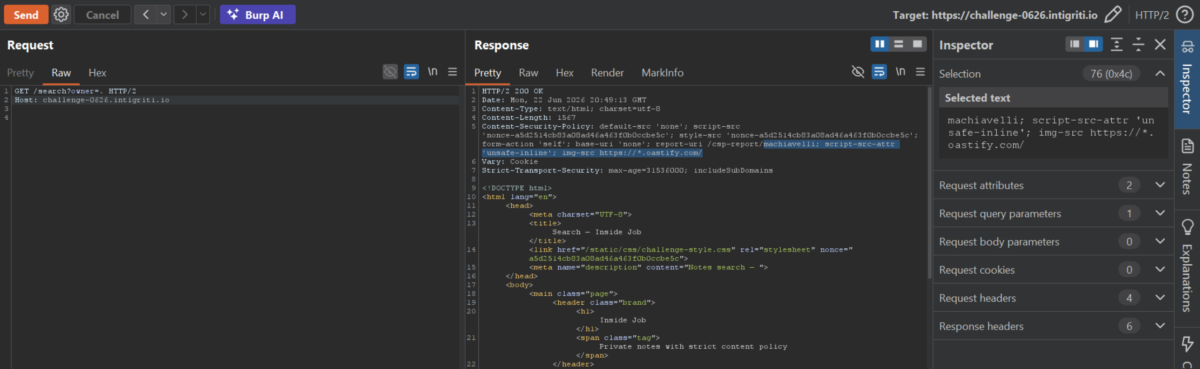
Task: Open help question mark icon
Action: pos(1185,15)
